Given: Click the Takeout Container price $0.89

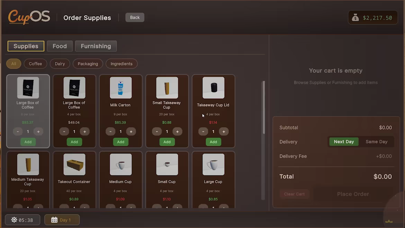Looking at the screenshot, I should click(74, 199).
